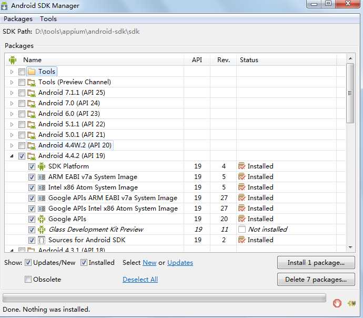This screenshot has height=318, width=363.
Task: Click the Tools folder icon
Action: point(32,72)
